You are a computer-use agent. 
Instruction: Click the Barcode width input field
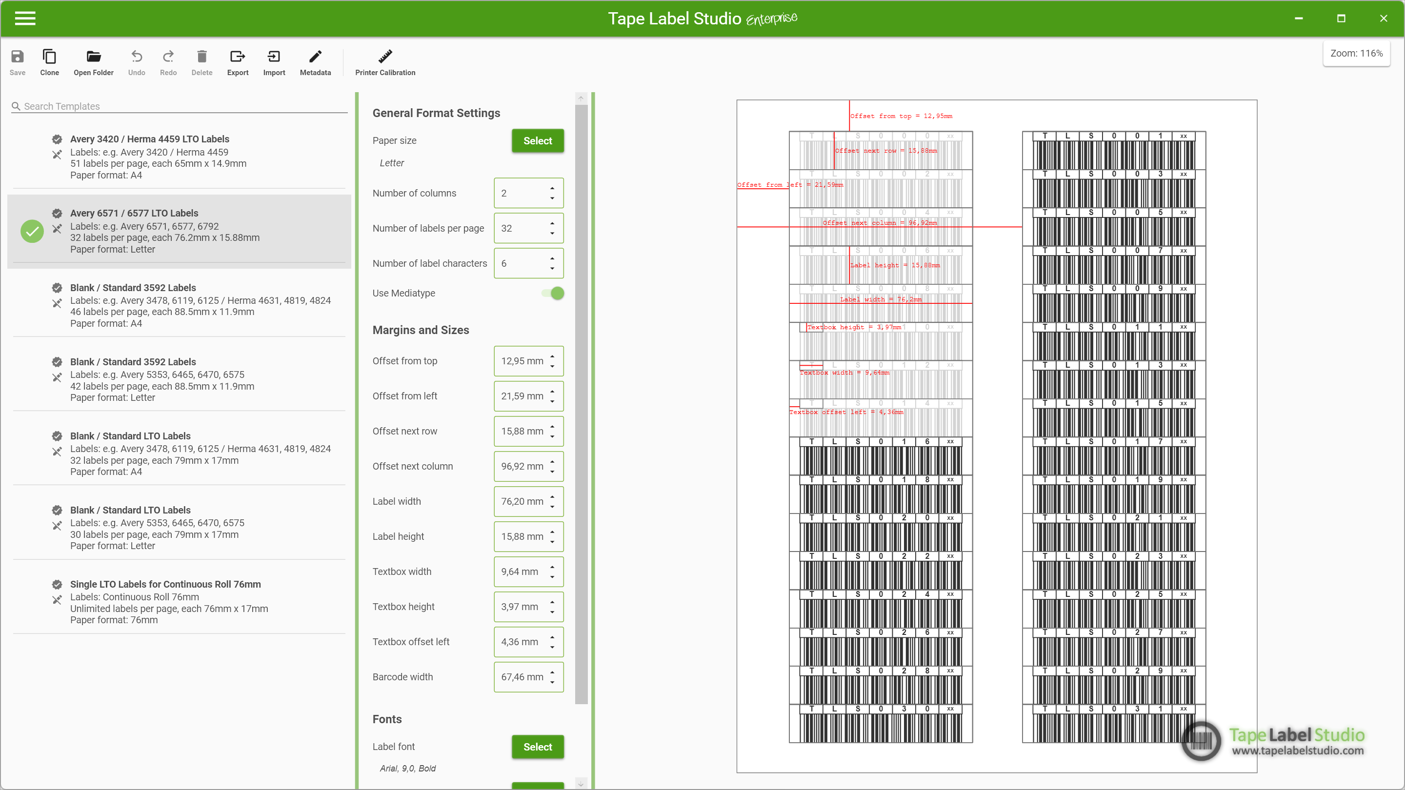pos(528,677)
